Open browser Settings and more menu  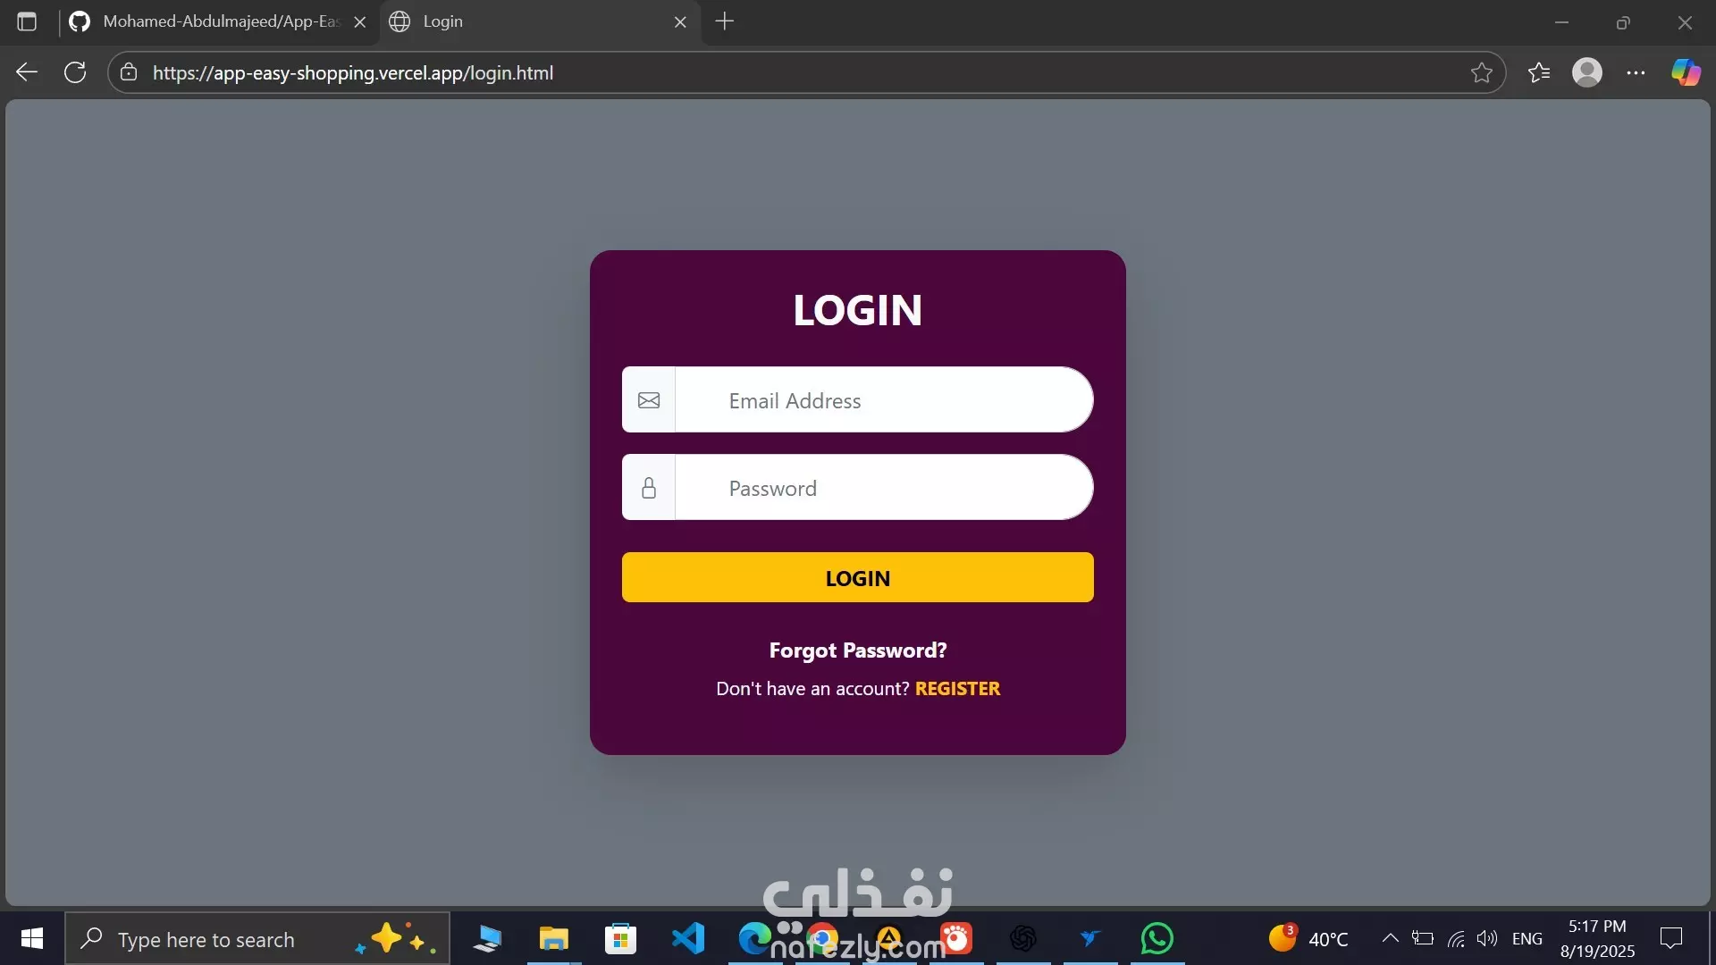(1636, 72)
